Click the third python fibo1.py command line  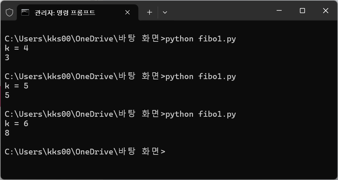[x=120, y=114]
